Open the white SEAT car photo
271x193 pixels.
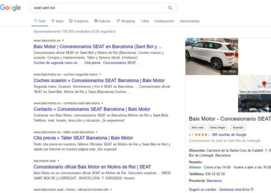tap(212, 57)
